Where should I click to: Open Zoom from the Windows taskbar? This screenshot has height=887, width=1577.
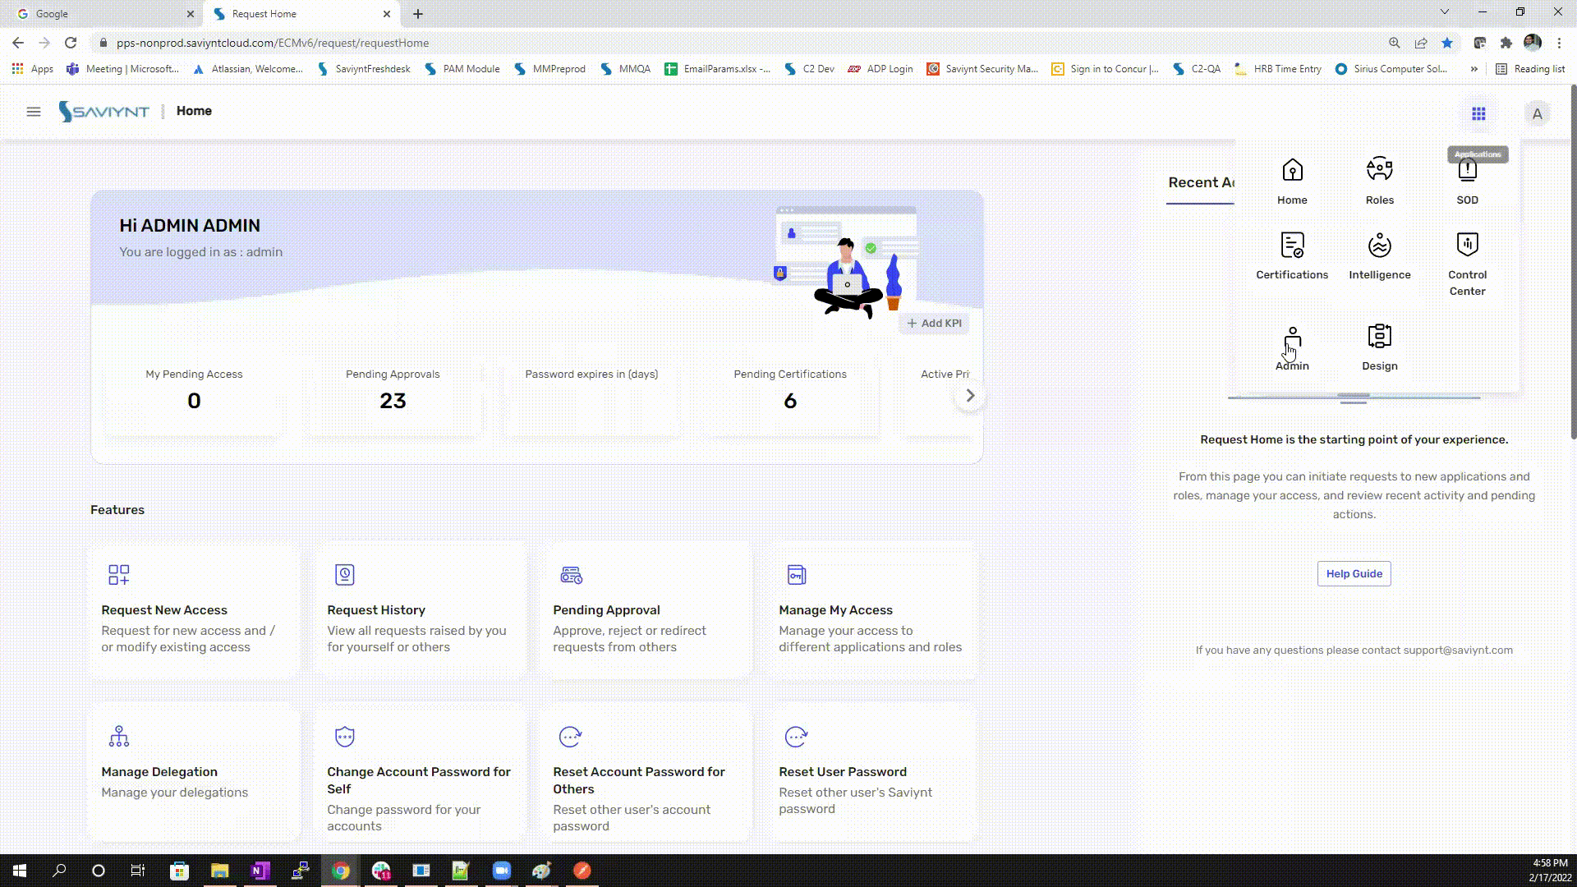click(x=501, y=871)
